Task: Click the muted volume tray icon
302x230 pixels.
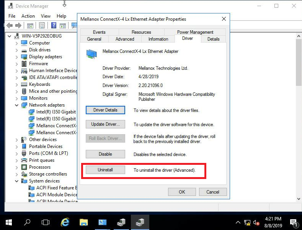Action: click(x=256, y=223)
